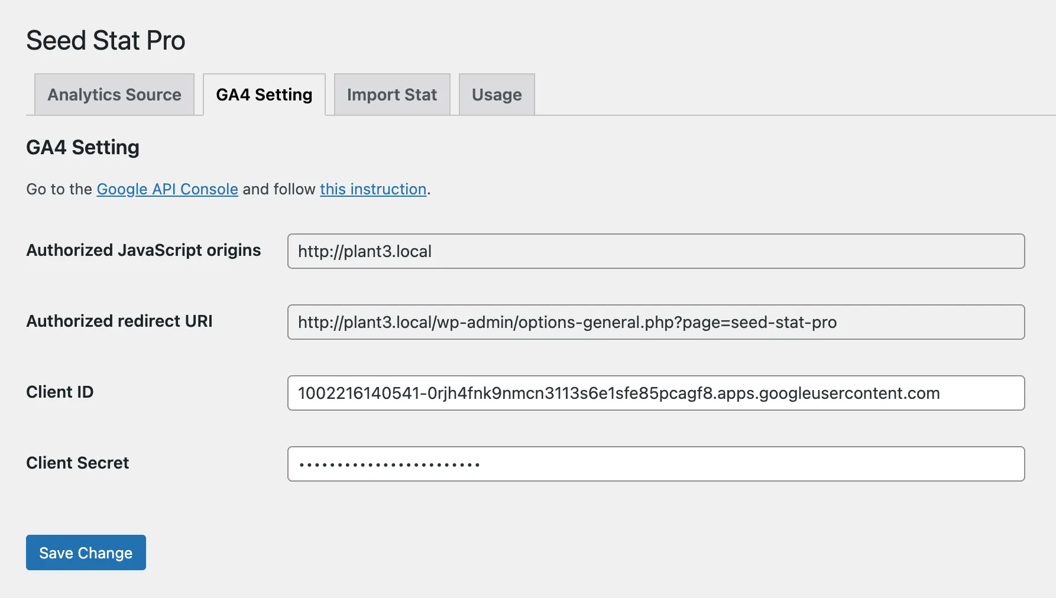Click the Client Secret input field
This screenshot has height=598, width=1056.
pyautogui.click(x=656, y=464)
